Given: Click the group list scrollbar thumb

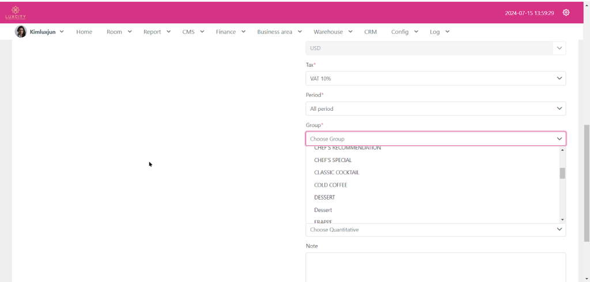Looking at the screenshot, I should [x=562, y=174].
